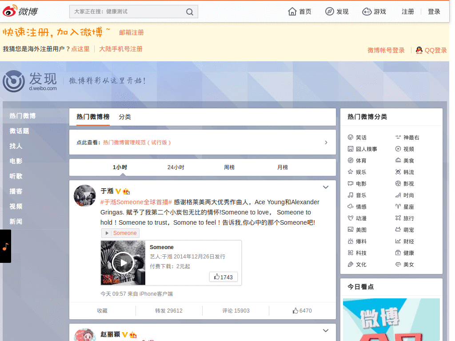Switch to the 分类 tab
Viewport: 455px width, 341px height.
125,117
